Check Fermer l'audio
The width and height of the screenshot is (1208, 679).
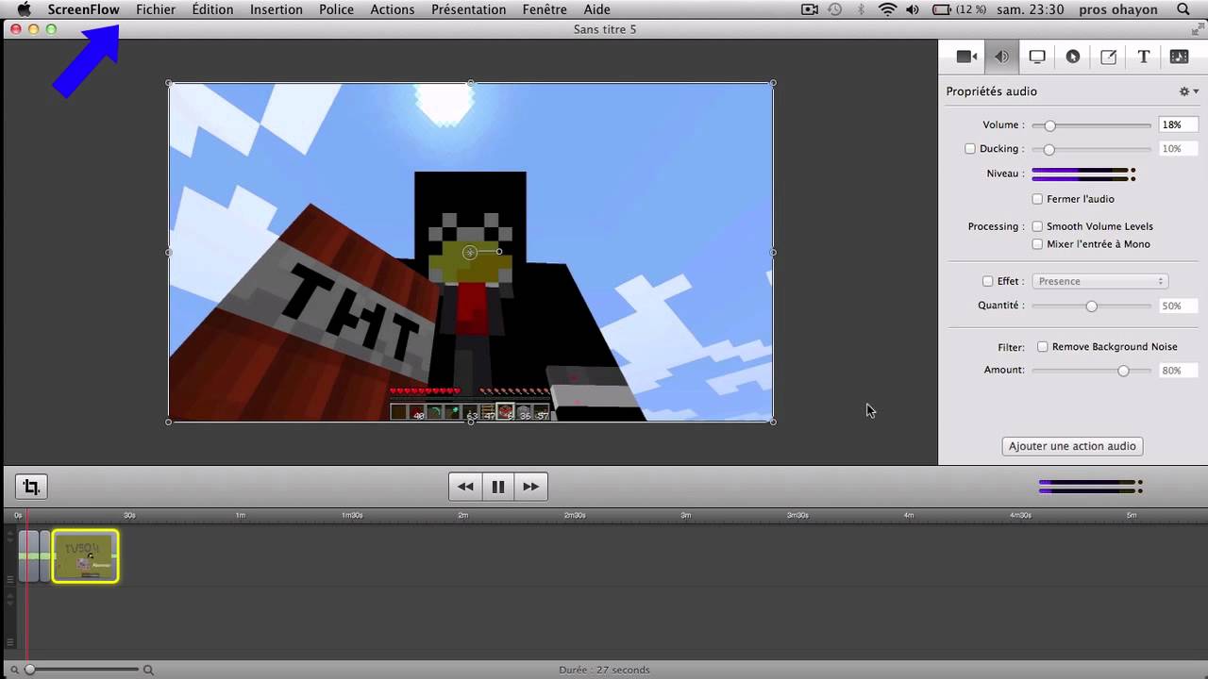click(x=1037, y=199)
